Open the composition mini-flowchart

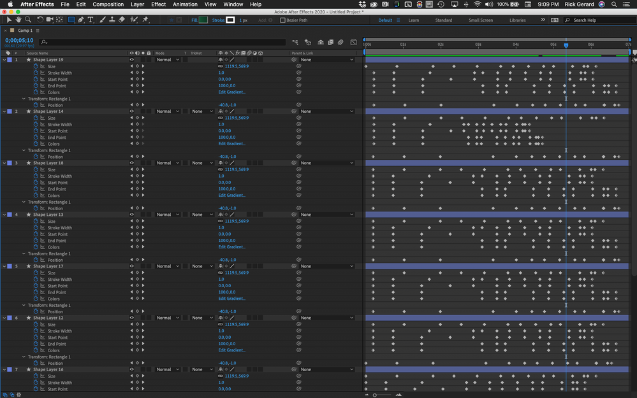295,42
